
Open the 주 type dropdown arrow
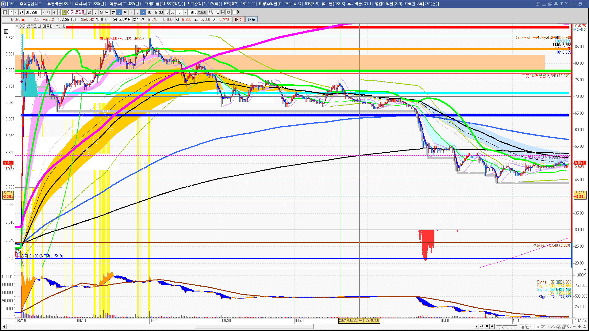[16, 12]
